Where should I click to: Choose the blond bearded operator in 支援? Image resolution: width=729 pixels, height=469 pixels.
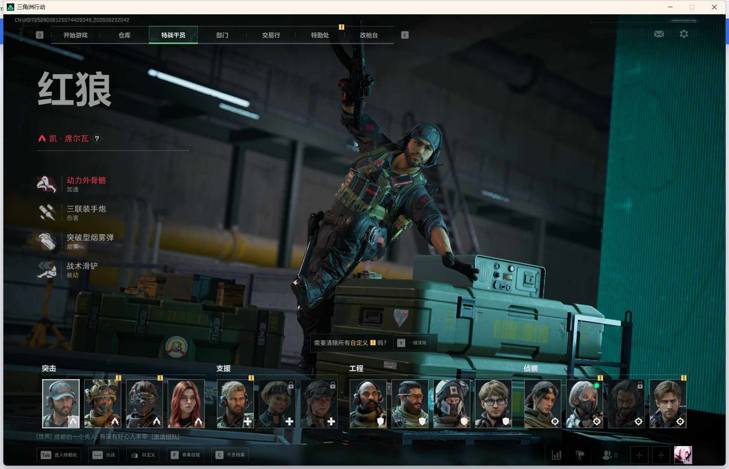235,404
